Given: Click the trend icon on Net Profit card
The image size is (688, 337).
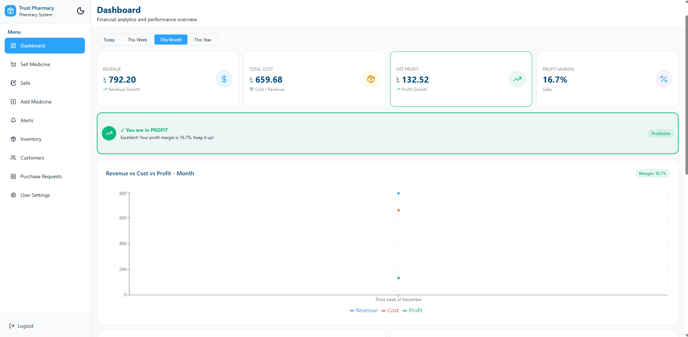Looking at the screenshot, I should 517,79.
